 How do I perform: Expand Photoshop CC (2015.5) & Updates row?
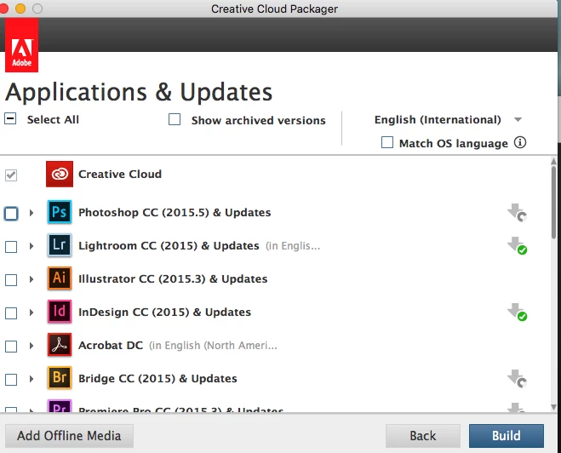pos(31,213)
